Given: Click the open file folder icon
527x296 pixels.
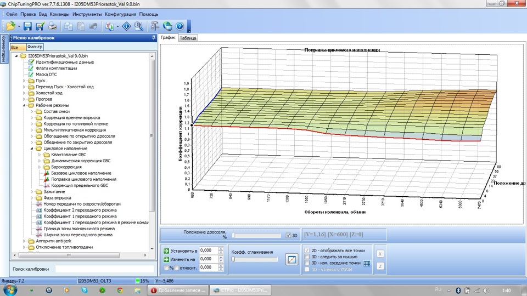Looking at the screenshot, I should pos(10,25).
